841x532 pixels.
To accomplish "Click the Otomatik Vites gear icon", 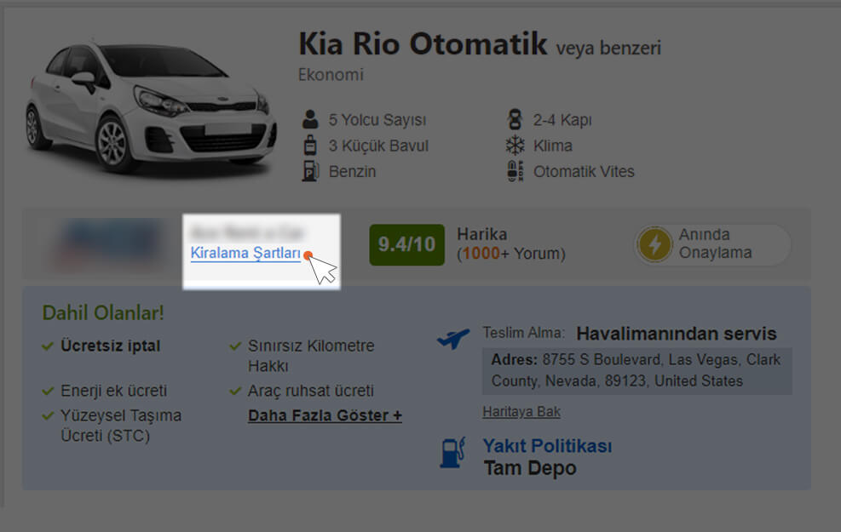I will point(515,171).
